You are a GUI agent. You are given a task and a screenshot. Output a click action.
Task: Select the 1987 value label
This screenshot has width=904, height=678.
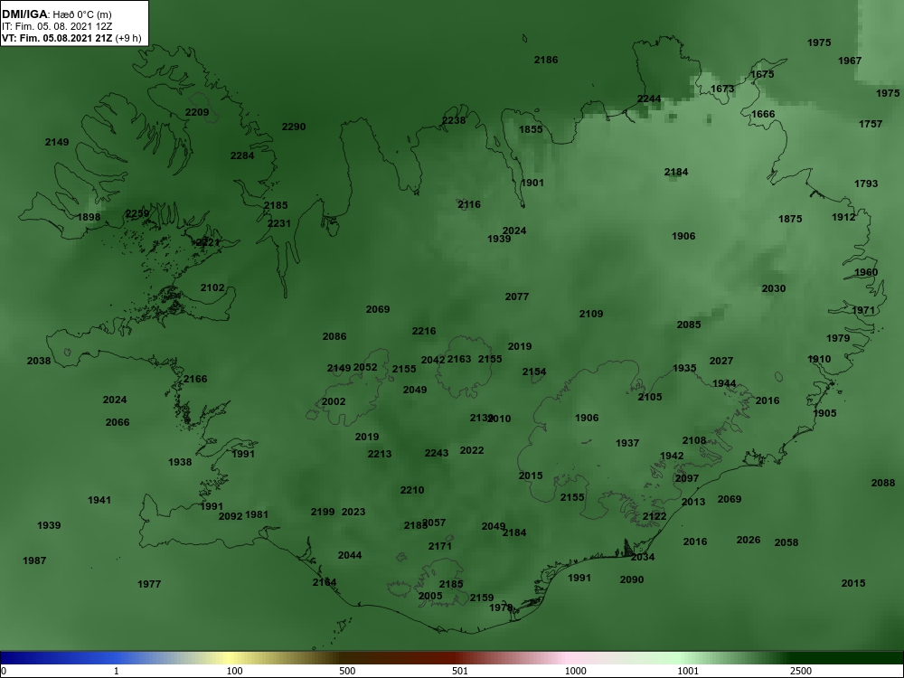34,561
